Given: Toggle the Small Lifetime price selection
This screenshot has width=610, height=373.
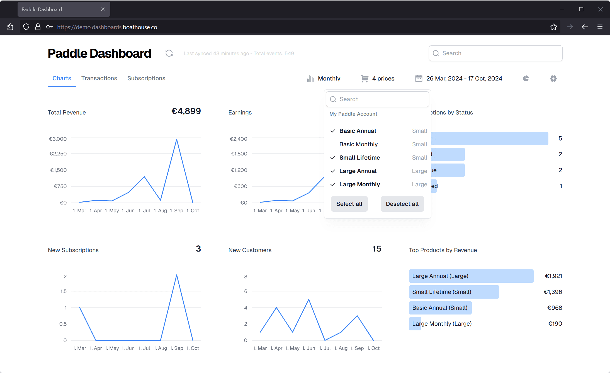Looking at the screenshot, I should [x=360, y=157].
